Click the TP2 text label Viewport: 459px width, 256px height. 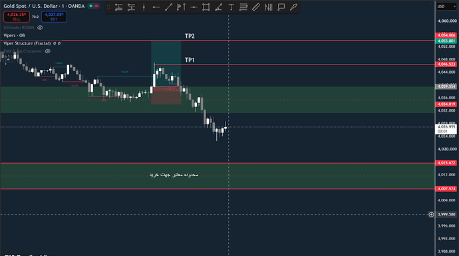point(190,36)
